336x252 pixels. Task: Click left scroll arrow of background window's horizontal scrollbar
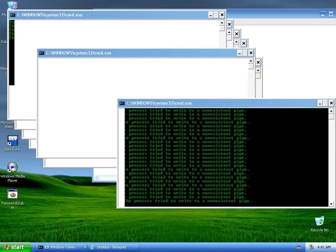pos(96,178)
